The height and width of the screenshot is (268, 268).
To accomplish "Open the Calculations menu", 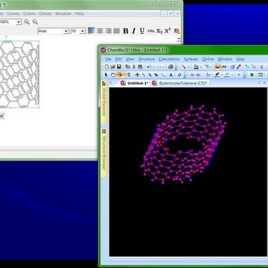I will (169, 59).
